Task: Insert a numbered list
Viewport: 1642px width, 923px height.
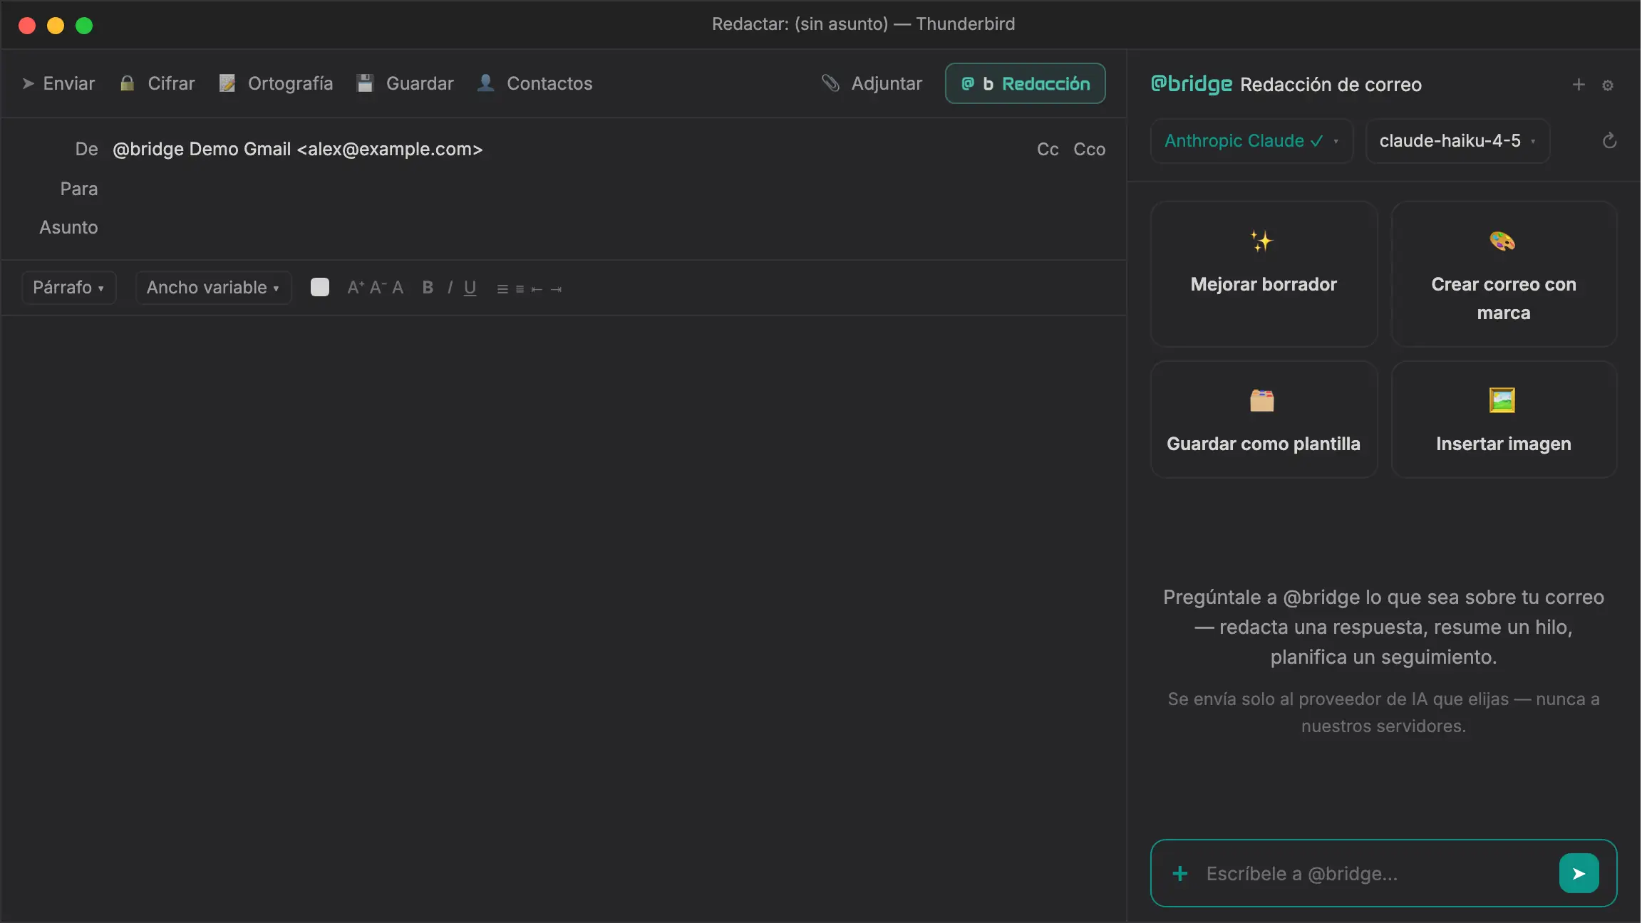Action: [520, 288]
